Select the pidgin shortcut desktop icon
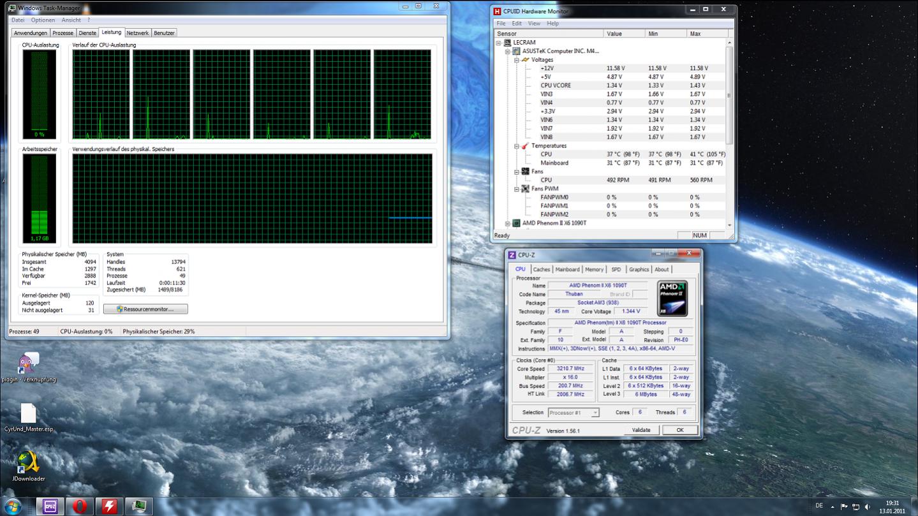 (x=28, y=364)
